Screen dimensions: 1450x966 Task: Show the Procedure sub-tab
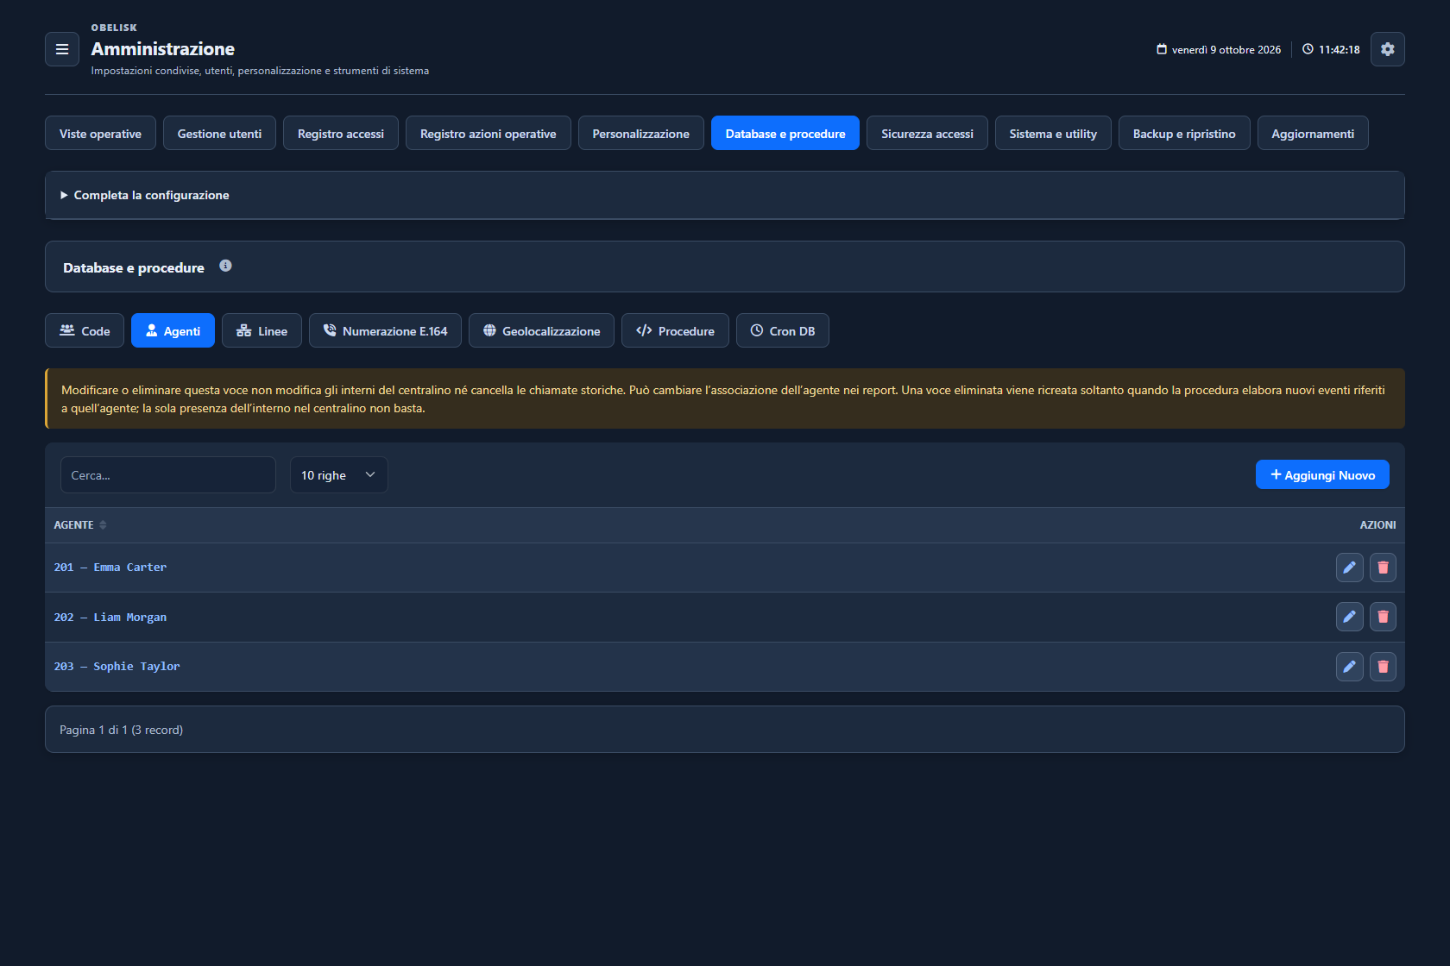(x=675, y=330)
